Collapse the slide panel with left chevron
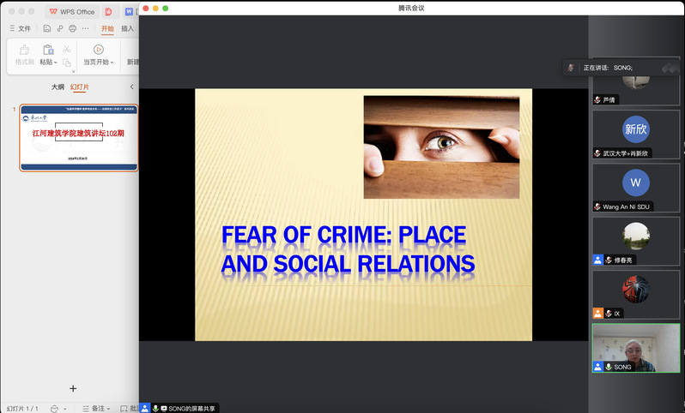The height and width of the screenshot is (413, 685). 131,87
